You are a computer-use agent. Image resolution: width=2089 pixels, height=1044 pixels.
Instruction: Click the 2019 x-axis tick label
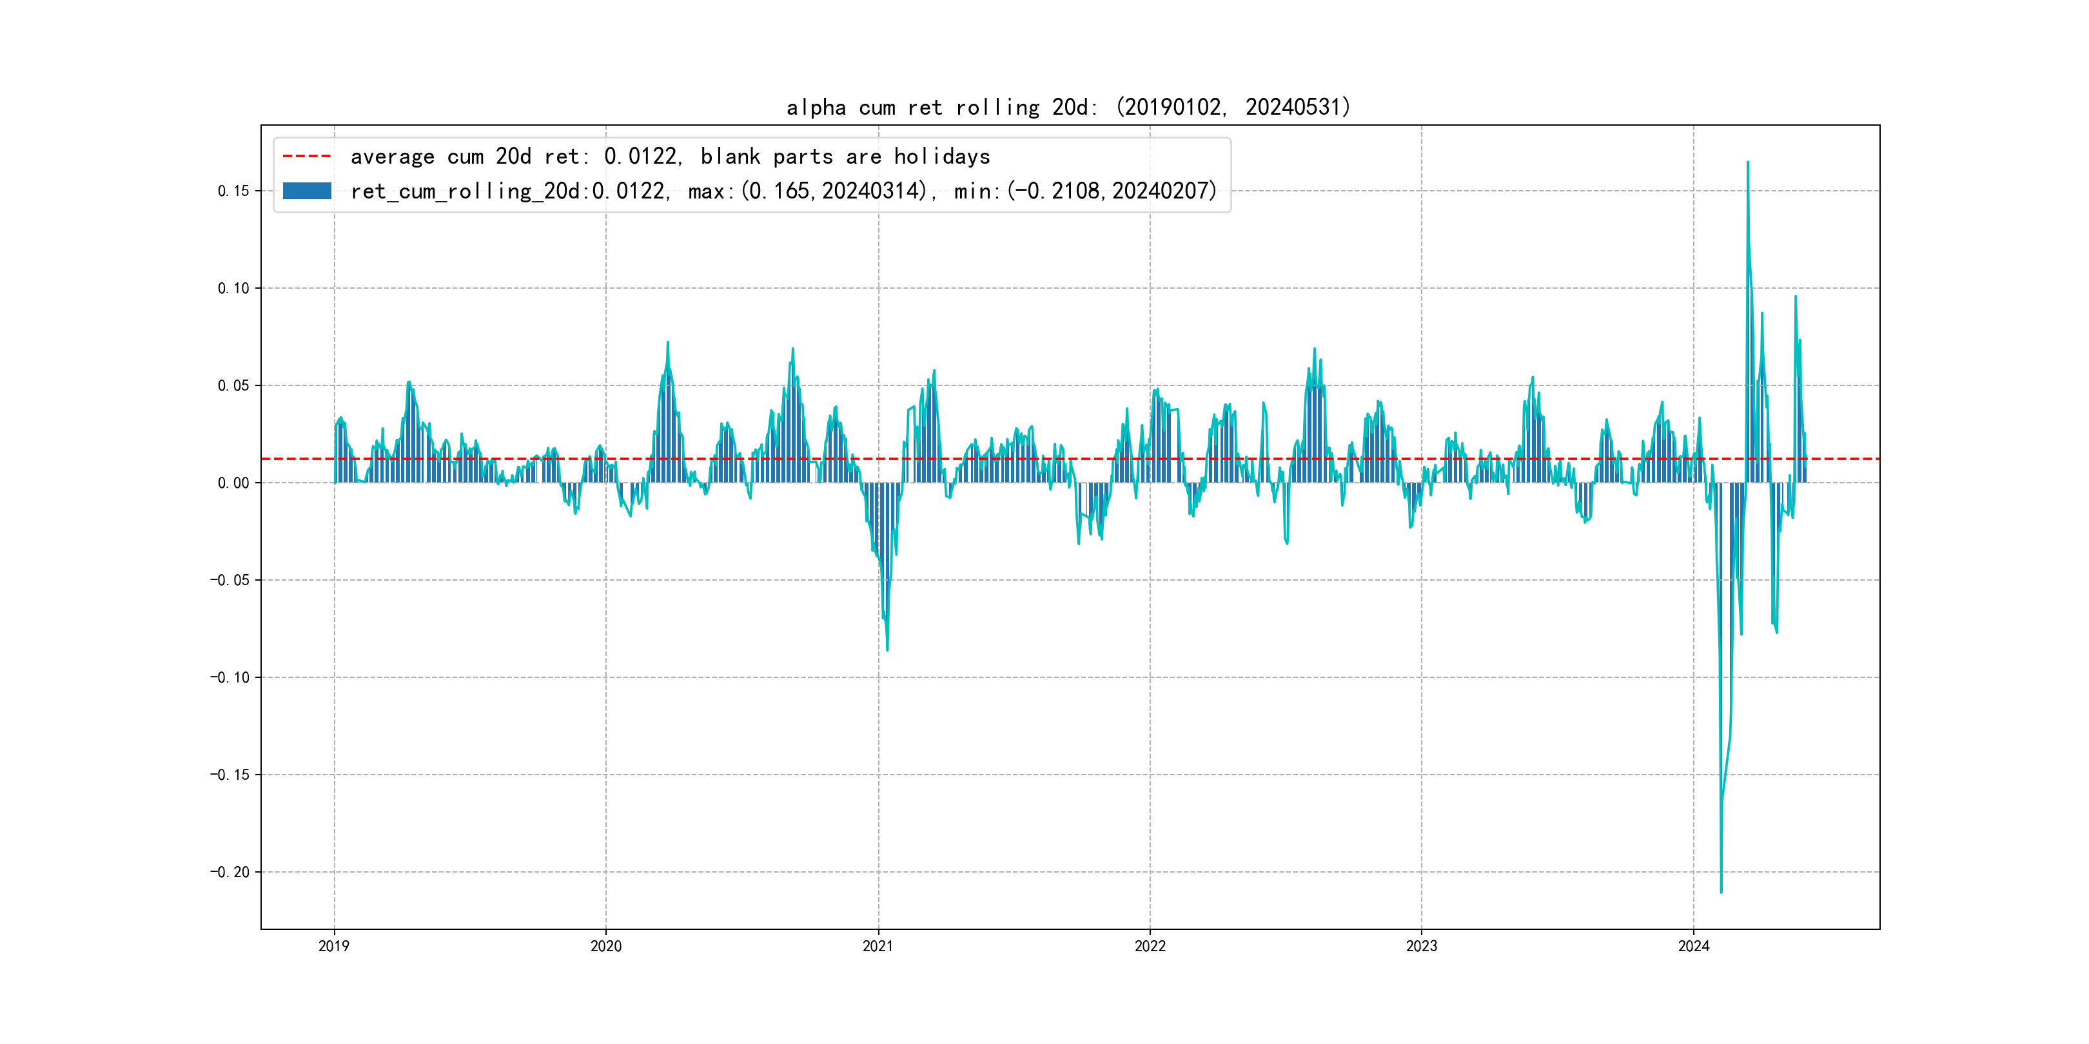tap(334, 946)
